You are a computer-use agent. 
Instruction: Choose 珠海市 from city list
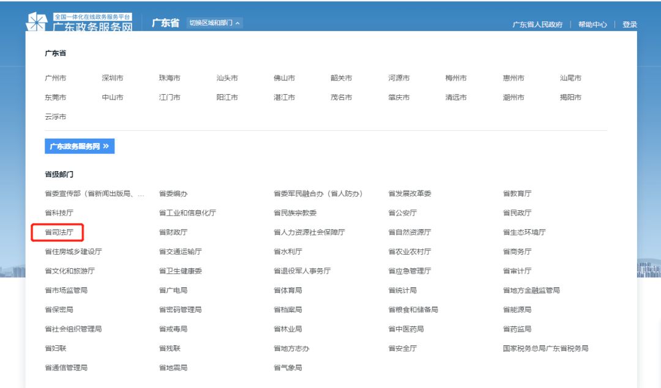click(170, 78)
